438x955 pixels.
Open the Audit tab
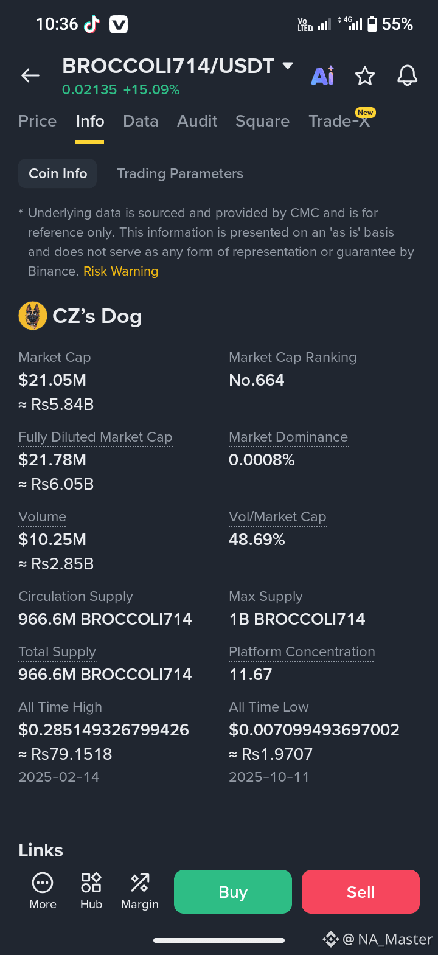point(197,121)
